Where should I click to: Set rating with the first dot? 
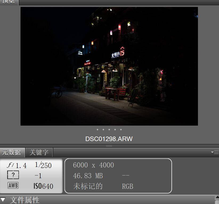(98, 130)
